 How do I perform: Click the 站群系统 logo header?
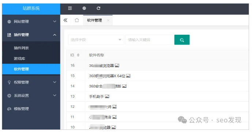coord(31,8)
